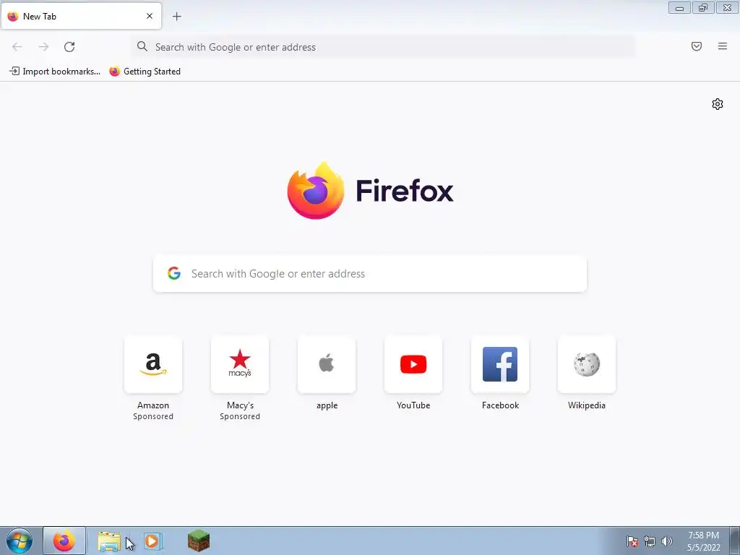Image resolution: width=740 pixels, height=555 pixels.
Task: Open Action Center flag in system tray
Action: coord(632,541)
